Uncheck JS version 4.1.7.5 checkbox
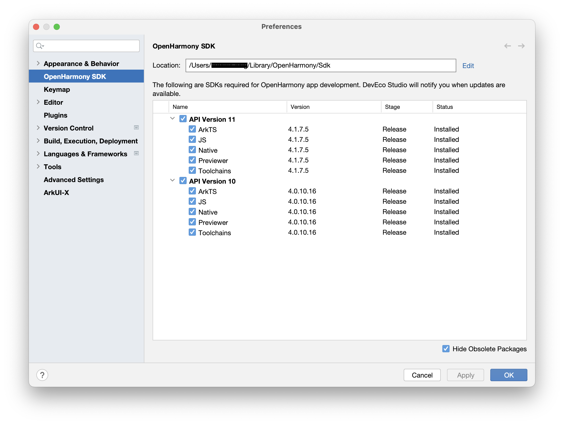The image size is (564, 425). click(x=192, y=139)
